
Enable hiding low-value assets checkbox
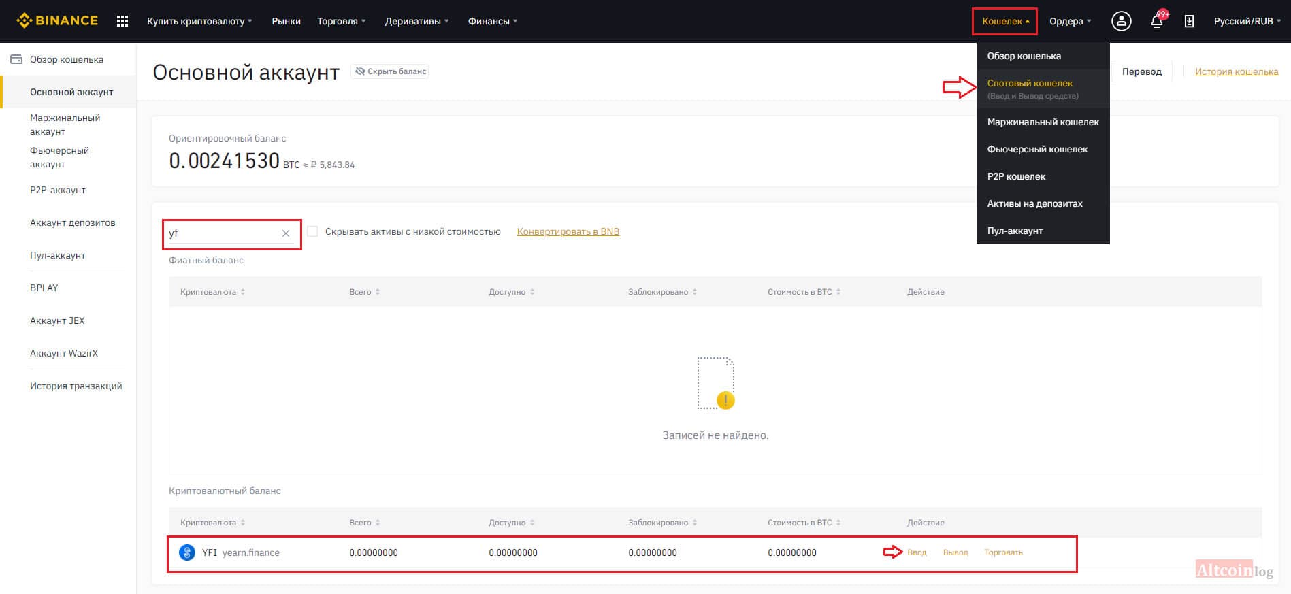312,231
